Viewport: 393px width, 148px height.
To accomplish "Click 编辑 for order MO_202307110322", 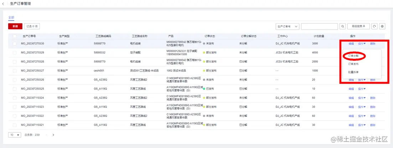I will pos(351,116).
